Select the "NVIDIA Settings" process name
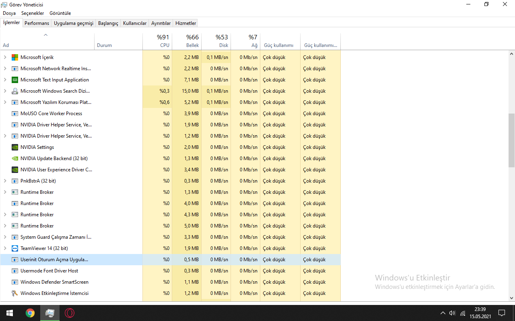Viewport: 515px width, 321px height. [x=37, y=147]
